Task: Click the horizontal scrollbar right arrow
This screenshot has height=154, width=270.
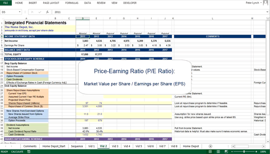Action: click(x=264, y=146)
